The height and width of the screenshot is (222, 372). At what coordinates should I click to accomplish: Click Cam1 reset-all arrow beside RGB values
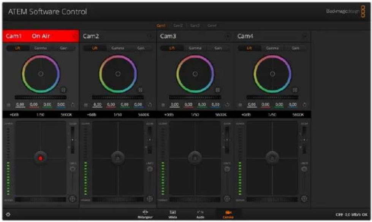pos(73,105)
